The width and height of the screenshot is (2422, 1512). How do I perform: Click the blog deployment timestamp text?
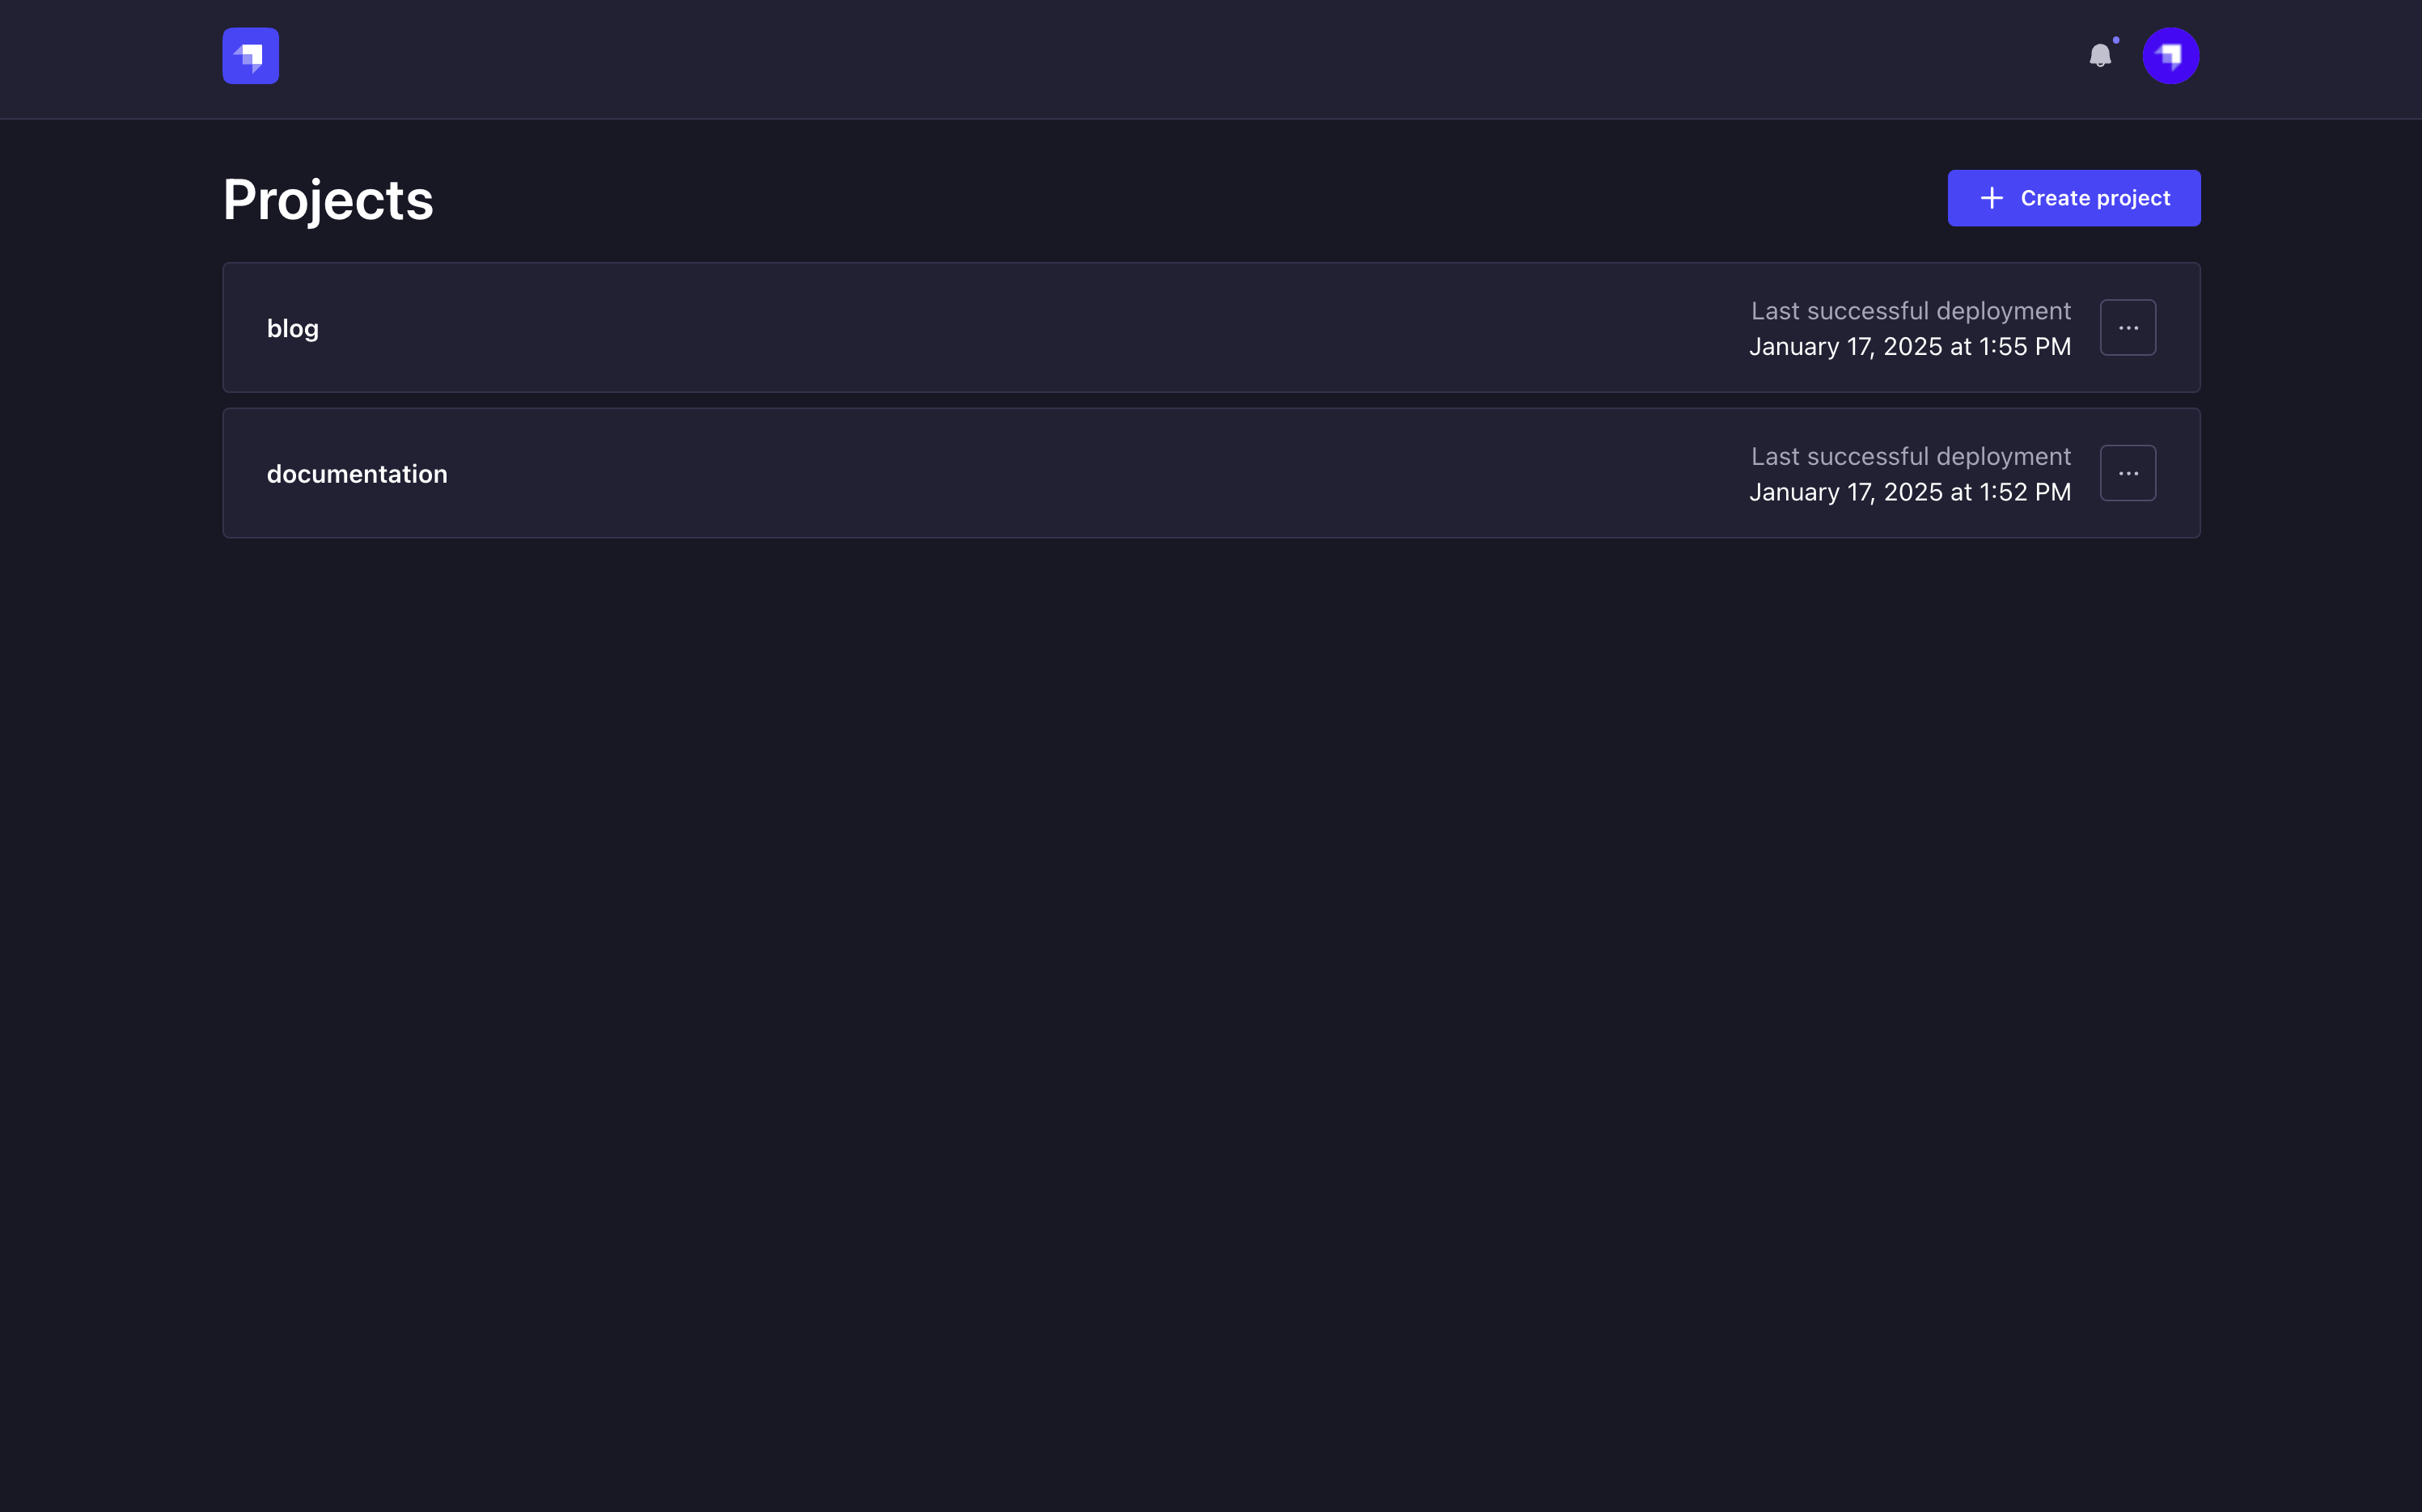coord(1909,346)
